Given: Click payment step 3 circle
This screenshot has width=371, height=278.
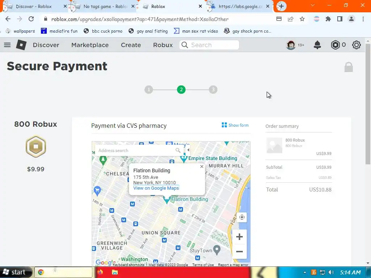Looking at the screenshot, I should click(213, 90).
